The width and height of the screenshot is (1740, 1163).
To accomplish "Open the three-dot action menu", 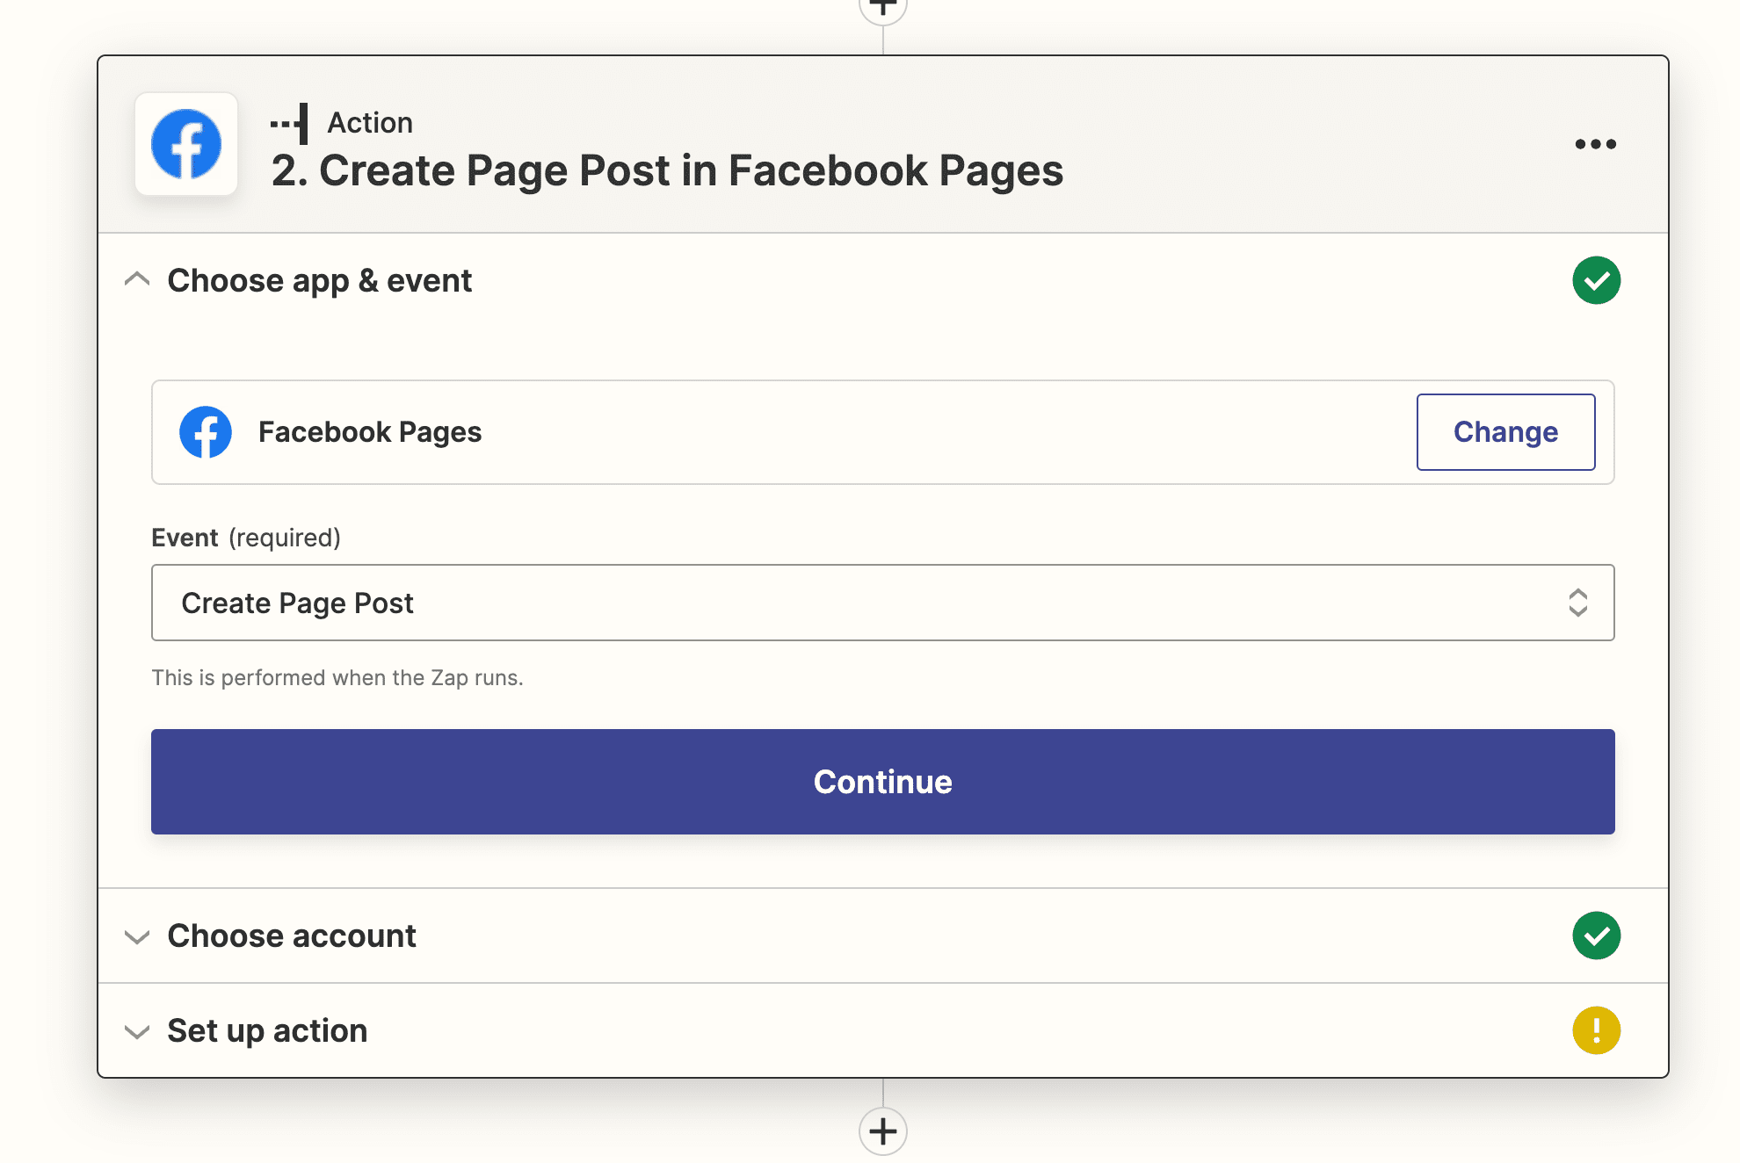I will pyautogui.click(x=1595, y=144).
